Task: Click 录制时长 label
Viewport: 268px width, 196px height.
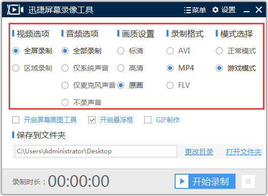Action: click(29, 182)
